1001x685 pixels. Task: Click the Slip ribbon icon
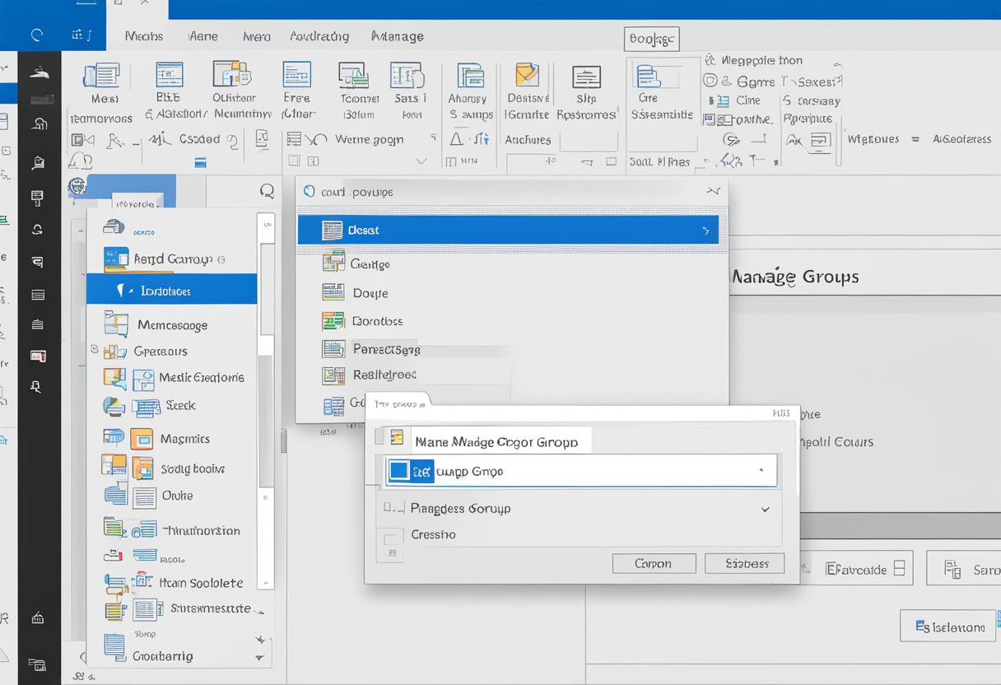[586, 77]
